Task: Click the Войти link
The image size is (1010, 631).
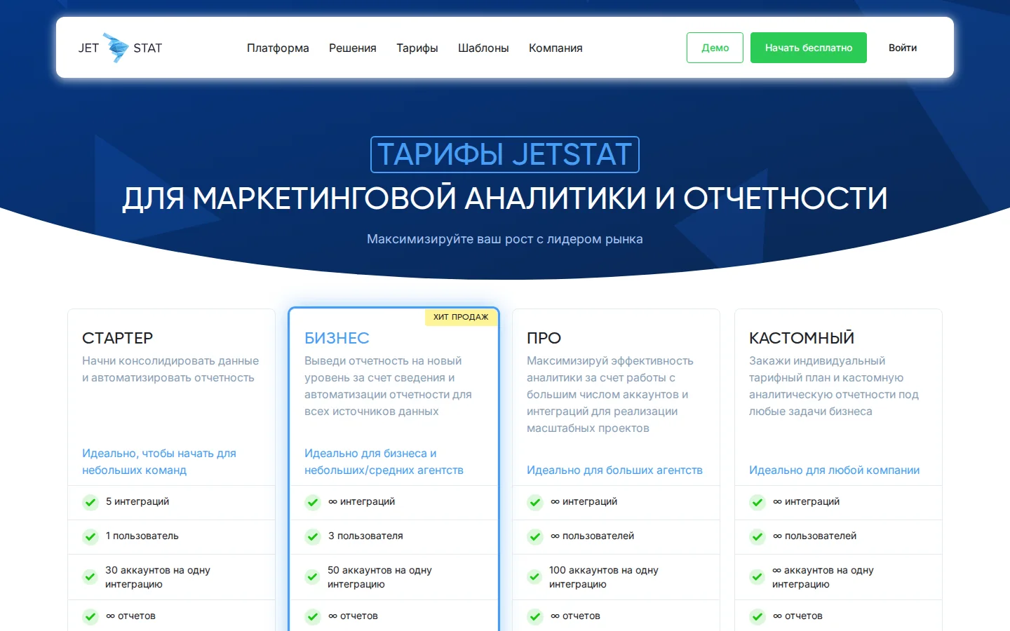Action: point(903,48)
